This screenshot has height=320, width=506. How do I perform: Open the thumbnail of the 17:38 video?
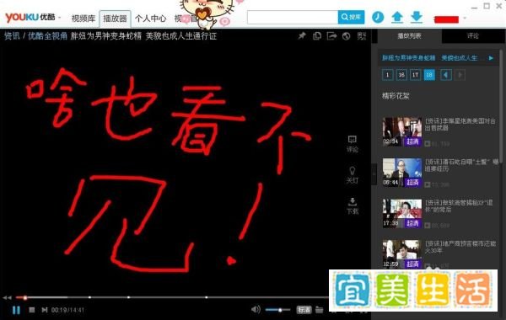tap(402, 214)
